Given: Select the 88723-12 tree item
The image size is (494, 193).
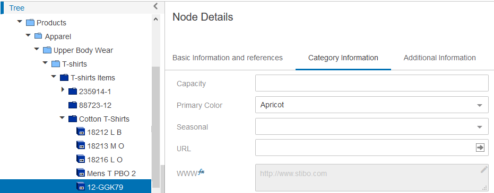Looking at the screenshot, I should [95, 105].
